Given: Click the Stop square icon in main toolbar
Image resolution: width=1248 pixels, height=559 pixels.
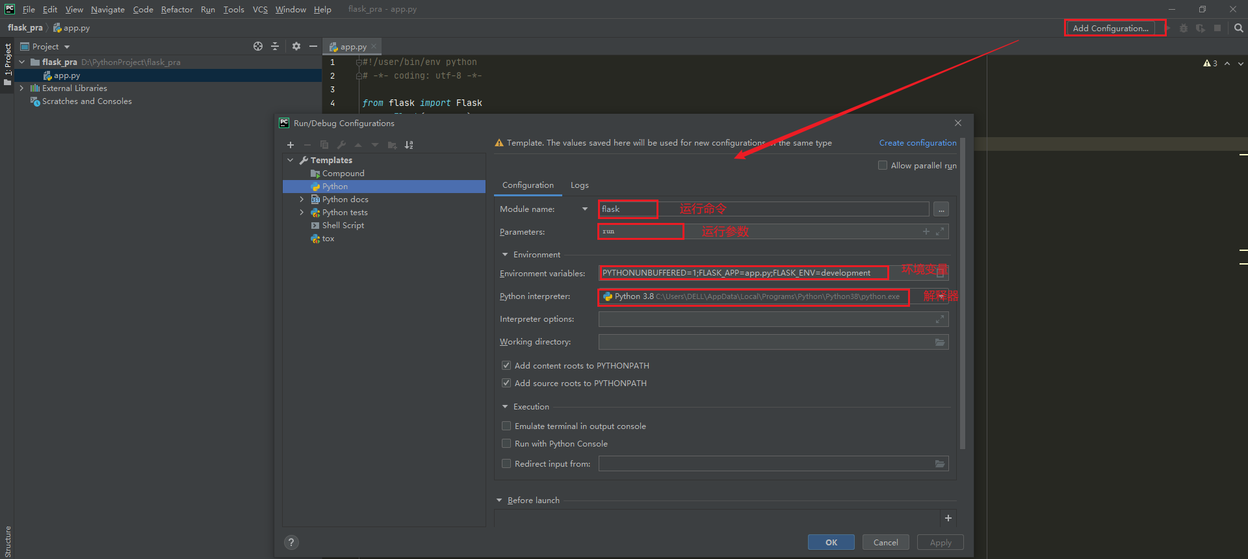Looking at the screenshot, I should [1217, 28].
